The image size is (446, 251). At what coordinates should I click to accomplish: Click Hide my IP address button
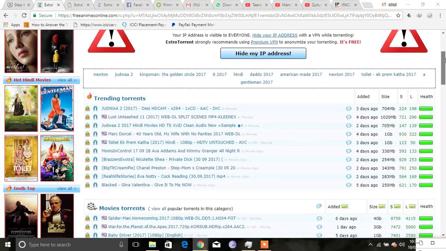[263, 53]
